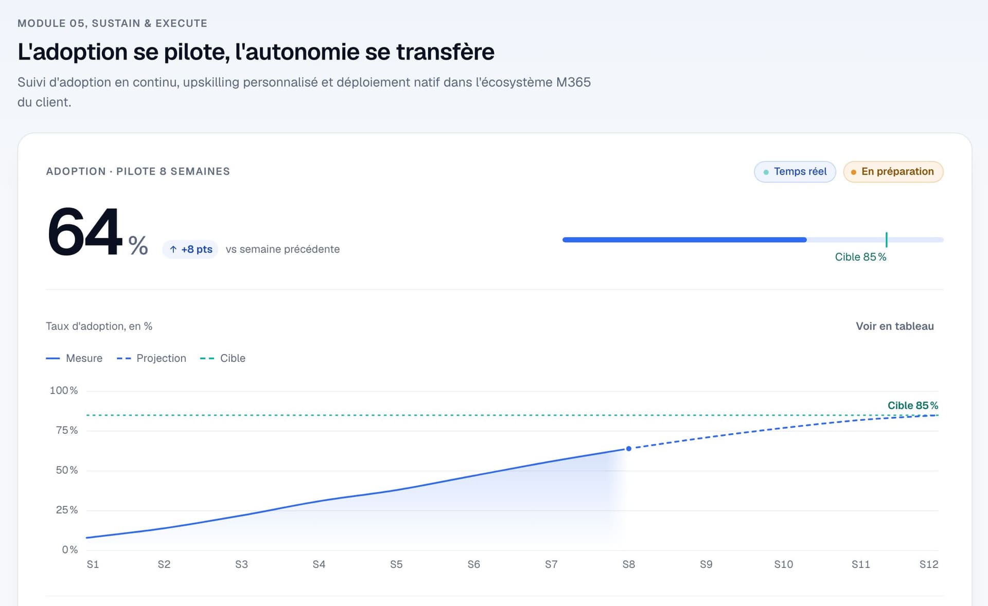Click the 0 % y-axis label
Viewport: 988px width, 606px height.
point(70,550)
